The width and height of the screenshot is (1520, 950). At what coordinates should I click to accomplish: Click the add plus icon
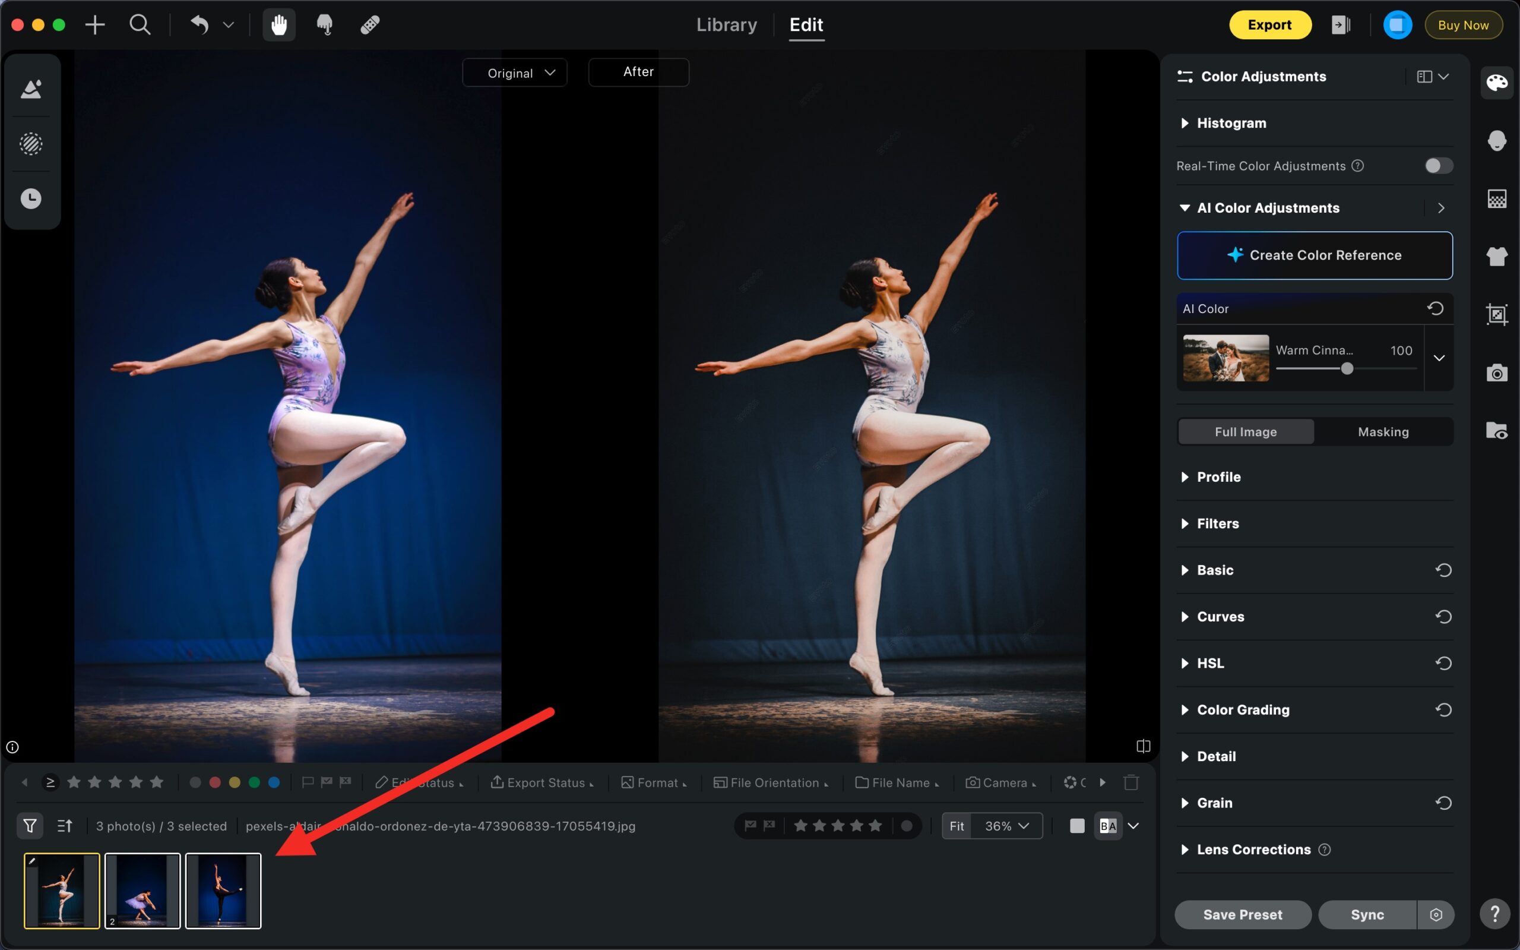click(95, 25)
